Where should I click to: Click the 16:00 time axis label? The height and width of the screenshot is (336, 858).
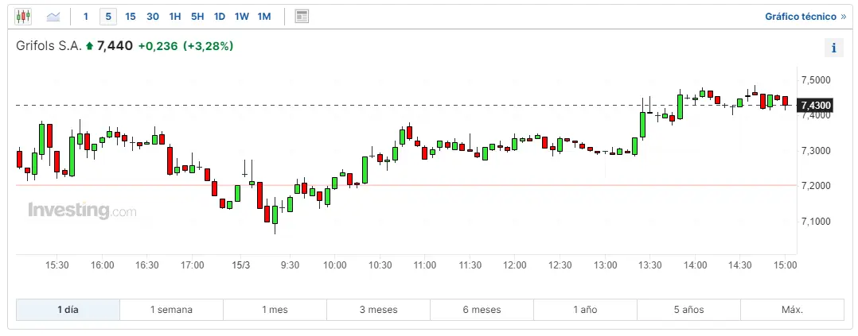[x=103, y=265]
